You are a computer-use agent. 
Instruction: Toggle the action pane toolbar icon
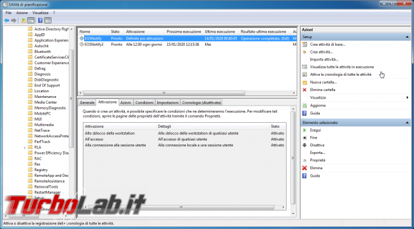[x=48, y=20]
